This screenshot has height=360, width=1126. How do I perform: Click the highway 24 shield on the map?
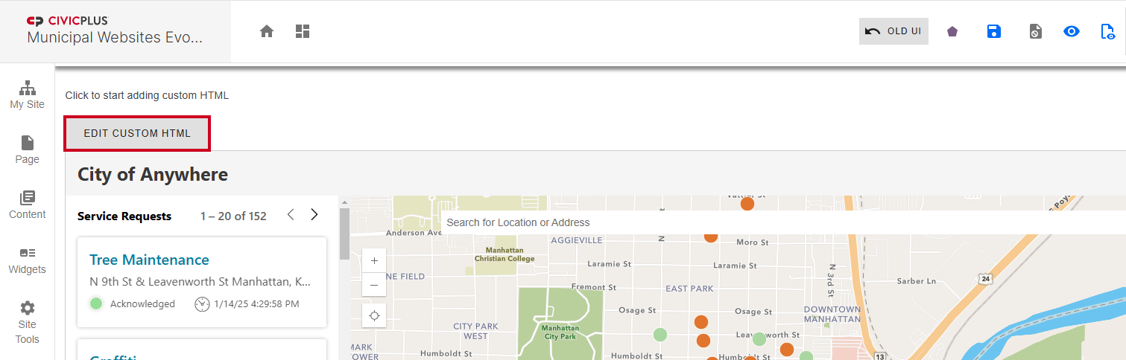click(985, 279)
